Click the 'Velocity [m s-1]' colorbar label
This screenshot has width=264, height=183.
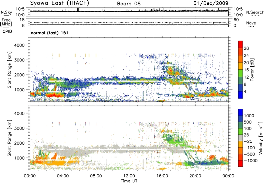tap(261, 138)
